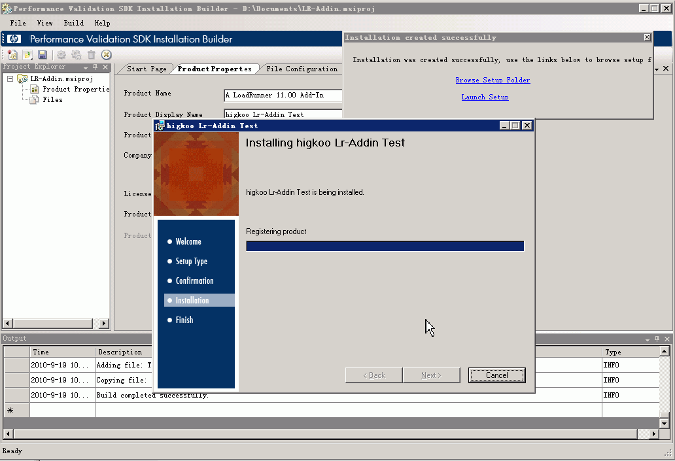
Task: Open the Project Explorer panel options dropdown arrow
Action: click(x=86, y=67)
